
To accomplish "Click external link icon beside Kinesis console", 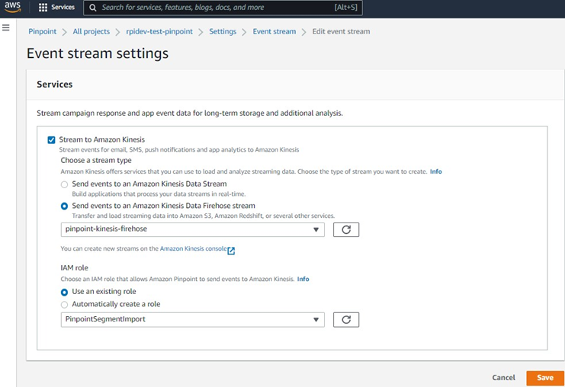I will pos(231,250).
